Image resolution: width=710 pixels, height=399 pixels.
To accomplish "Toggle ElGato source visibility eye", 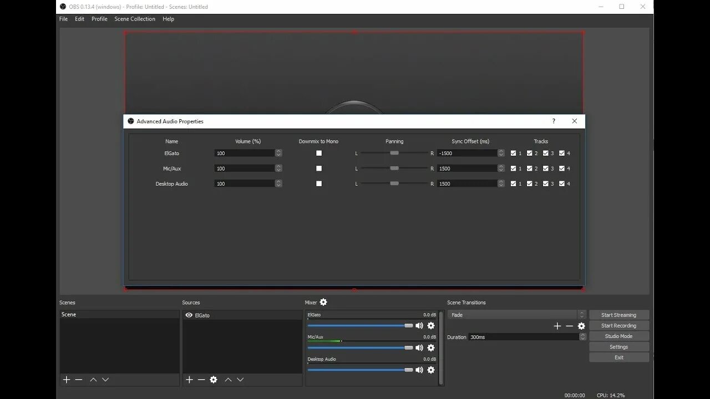I will point(189,315).
